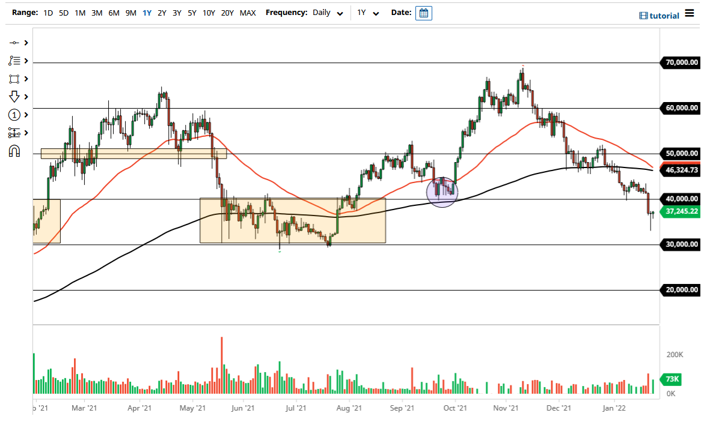Select the trend line drawing tool
Image resolution: width=707 pixels, height=422 pixels.
(15, 43)
